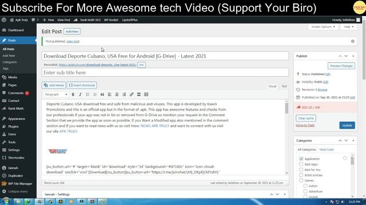Image resolution: width=366 pixels, height=205 pixels.
Task: Open the comments bubble showing 7
Action: (35, 20)
